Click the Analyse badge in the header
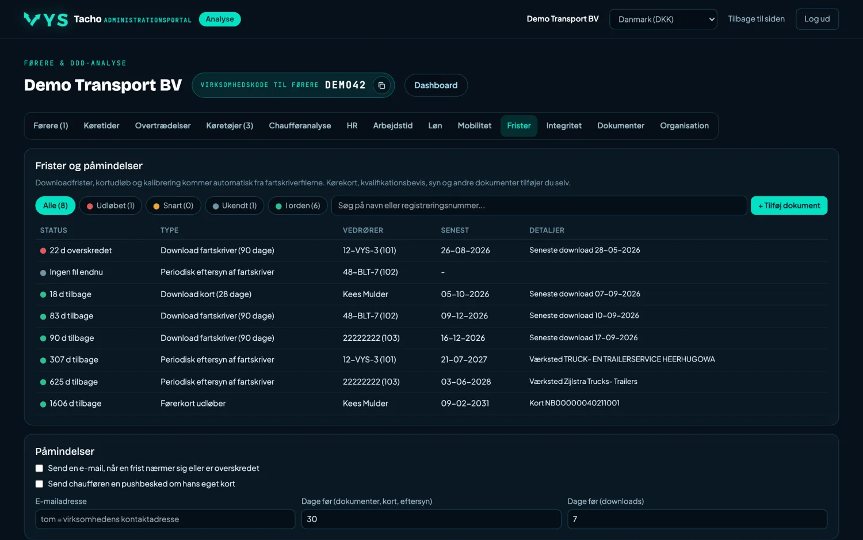 coord(220,19)
